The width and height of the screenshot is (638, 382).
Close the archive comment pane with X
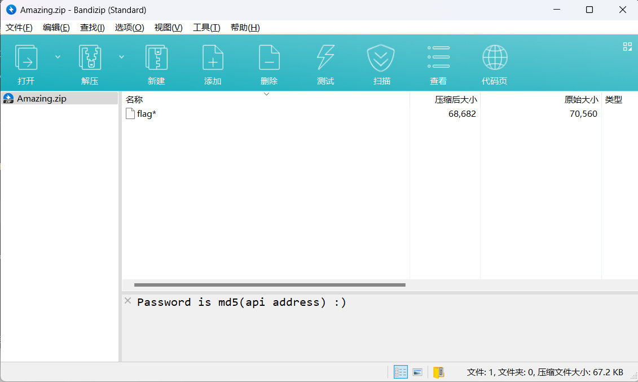(x=128, y=301)
